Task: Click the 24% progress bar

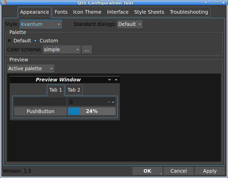Action: 92,111
